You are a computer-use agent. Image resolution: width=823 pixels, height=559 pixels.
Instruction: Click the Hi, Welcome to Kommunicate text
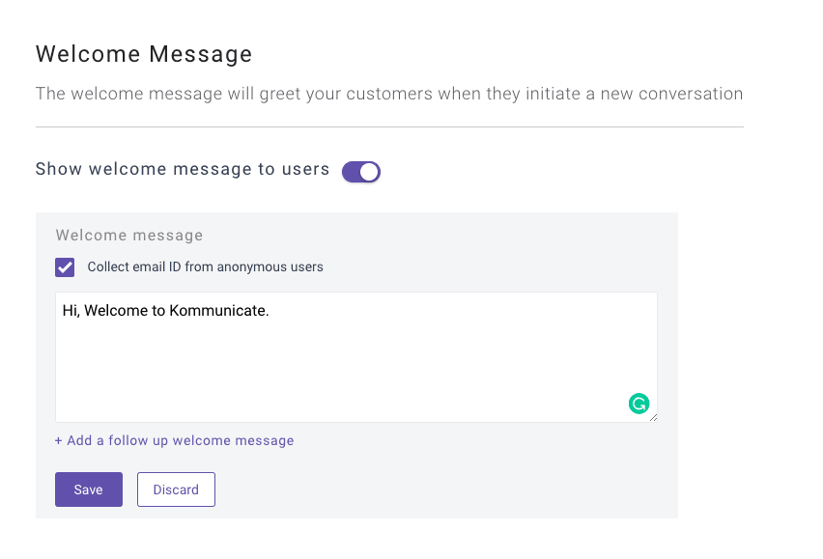(165, 311)
